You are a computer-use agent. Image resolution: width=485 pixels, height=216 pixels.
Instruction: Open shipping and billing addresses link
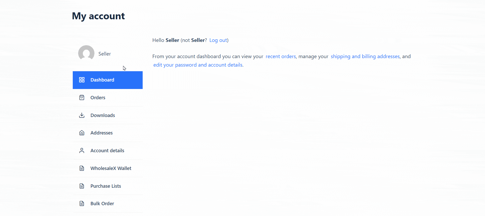pyautogui.click(x=365, y=57)
